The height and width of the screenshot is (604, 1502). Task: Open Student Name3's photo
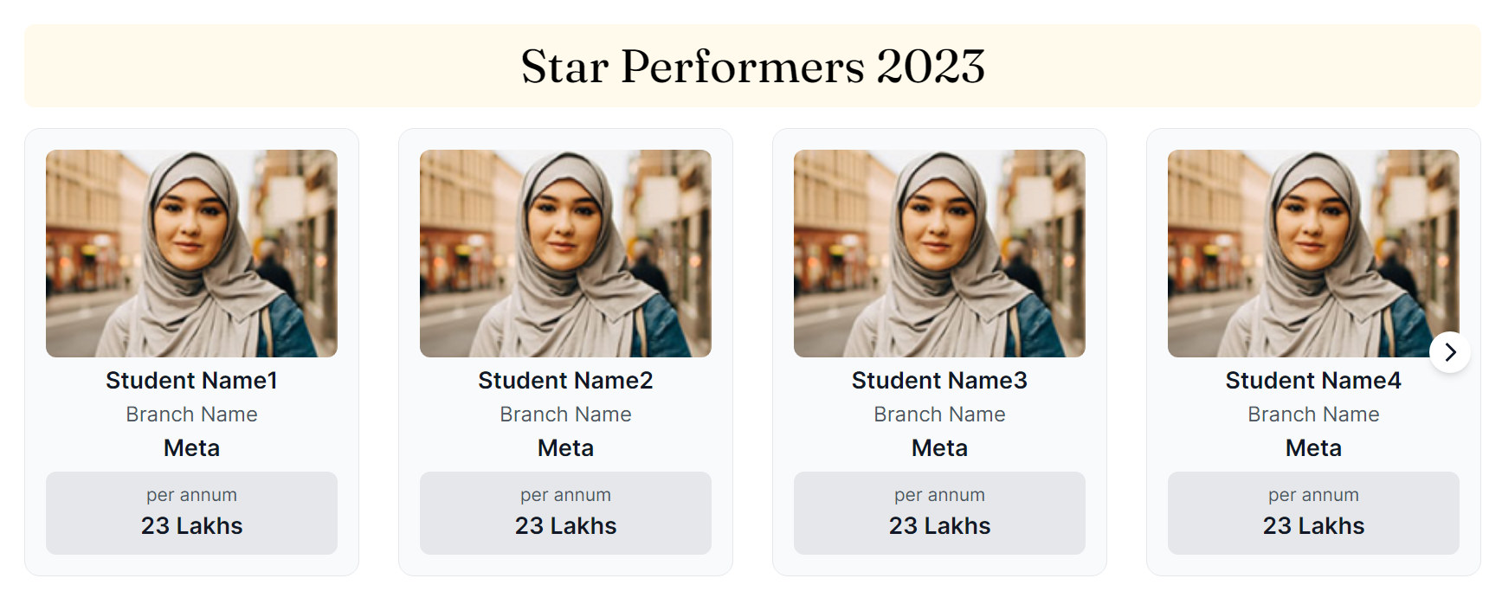click(x=939, y=253)
